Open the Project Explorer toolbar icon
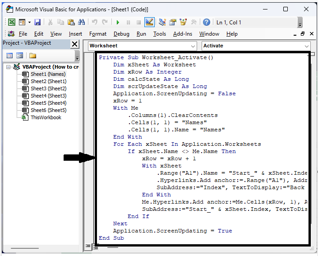Screen dimensions: 318x256 pos(162,22)
